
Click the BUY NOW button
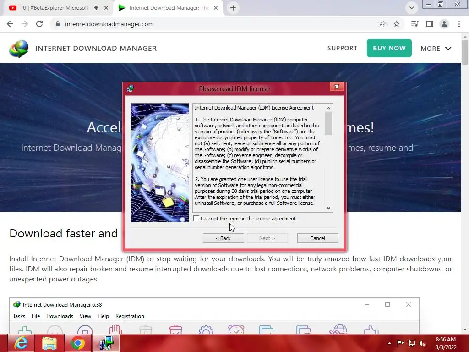[389, 48]
